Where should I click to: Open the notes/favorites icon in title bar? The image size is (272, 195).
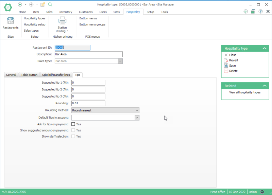43,4
